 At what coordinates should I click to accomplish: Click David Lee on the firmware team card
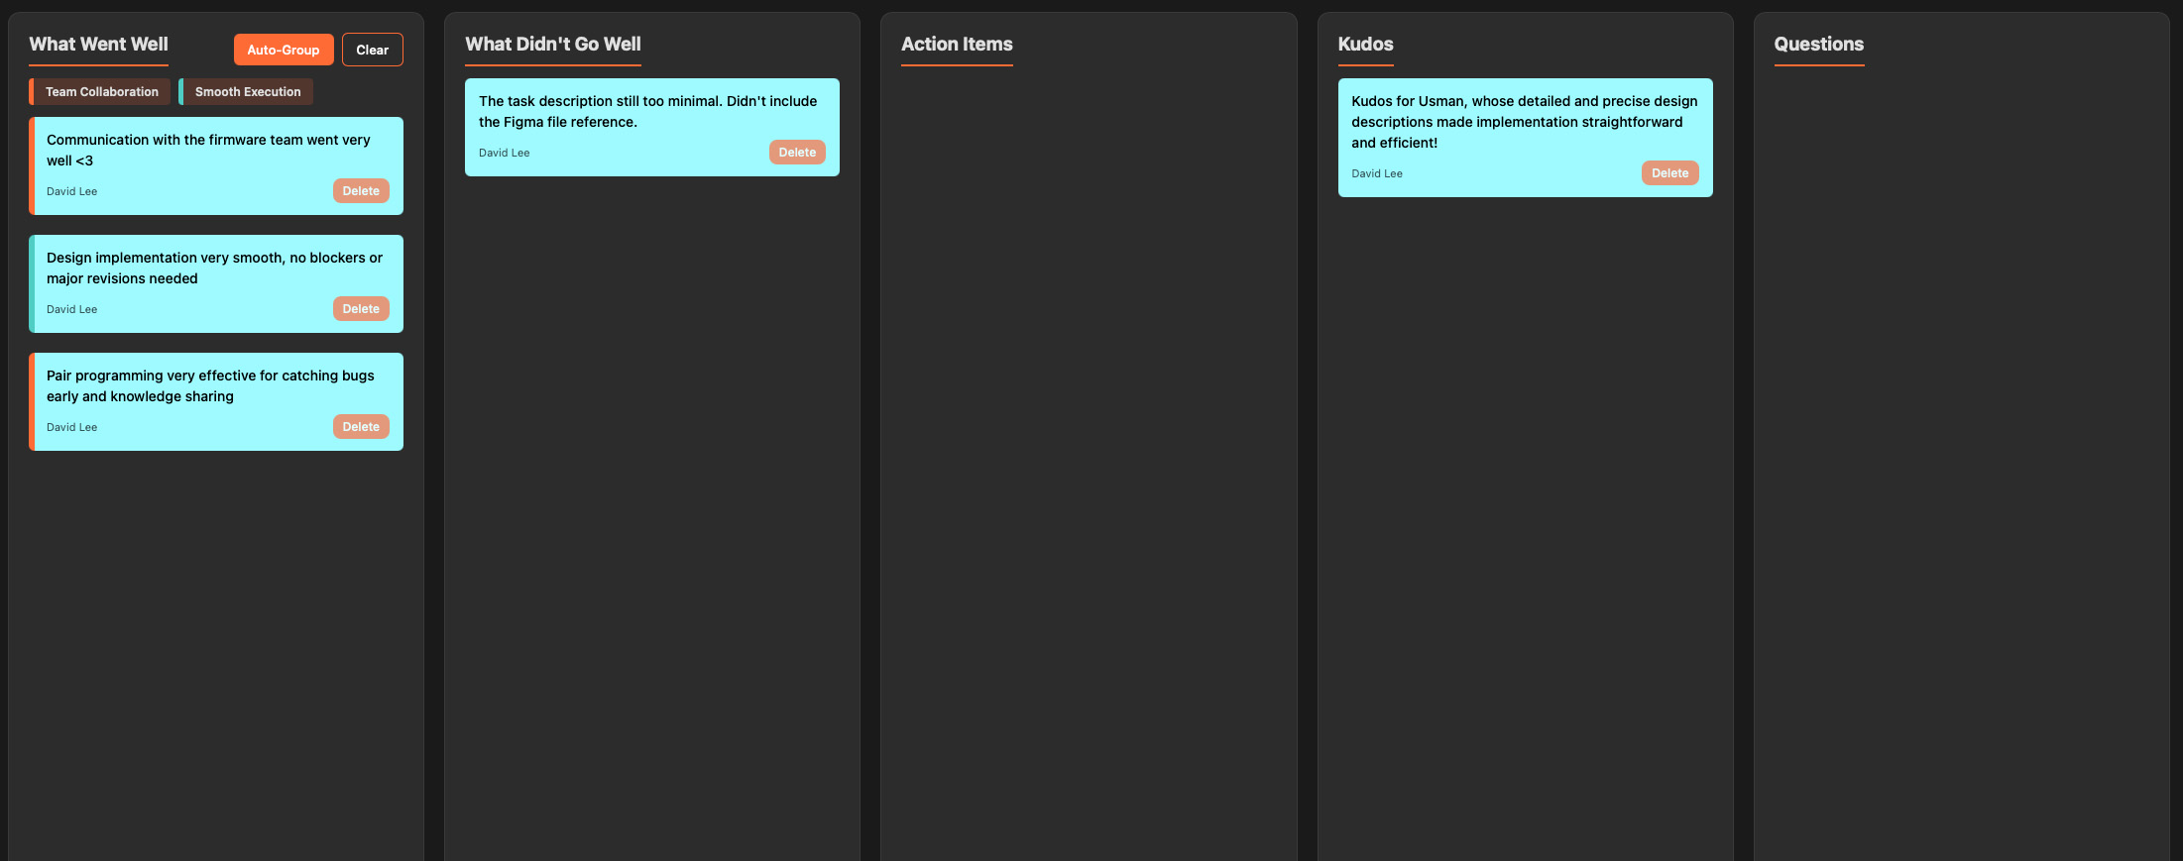tap(71, 192)
